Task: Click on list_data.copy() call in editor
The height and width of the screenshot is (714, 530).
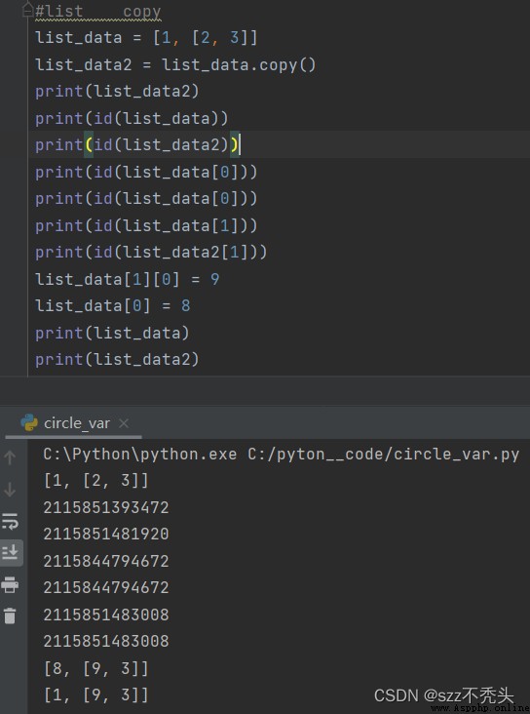Action: coord(239,64)
